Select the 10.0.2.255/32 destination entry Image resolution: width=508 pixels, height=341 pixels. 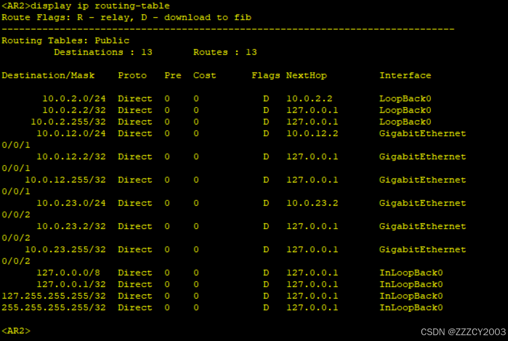coord(68,122)
